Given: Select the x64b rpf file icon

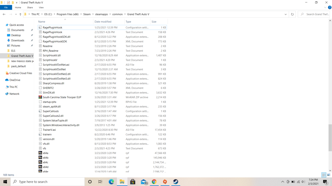Looking at the screenshot, I should 40,158.
